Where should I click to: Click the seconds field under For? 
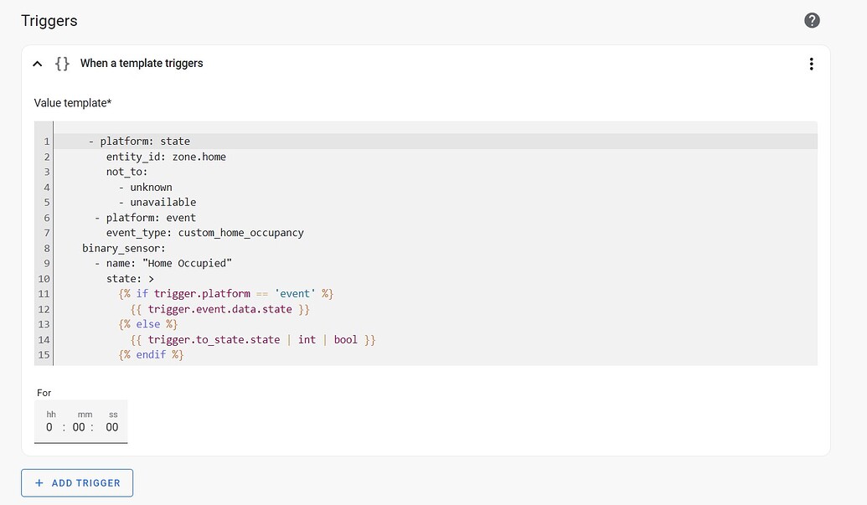pyautogui.click(x=111, y=427)
